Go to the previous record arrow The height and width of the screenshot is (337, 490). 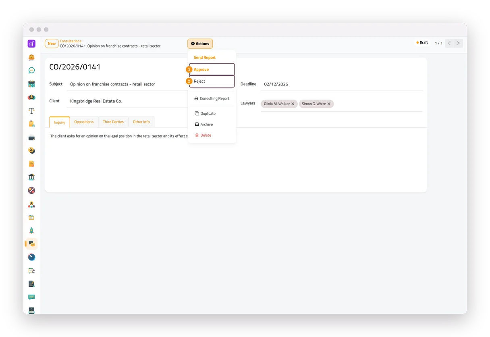[449, 43]
